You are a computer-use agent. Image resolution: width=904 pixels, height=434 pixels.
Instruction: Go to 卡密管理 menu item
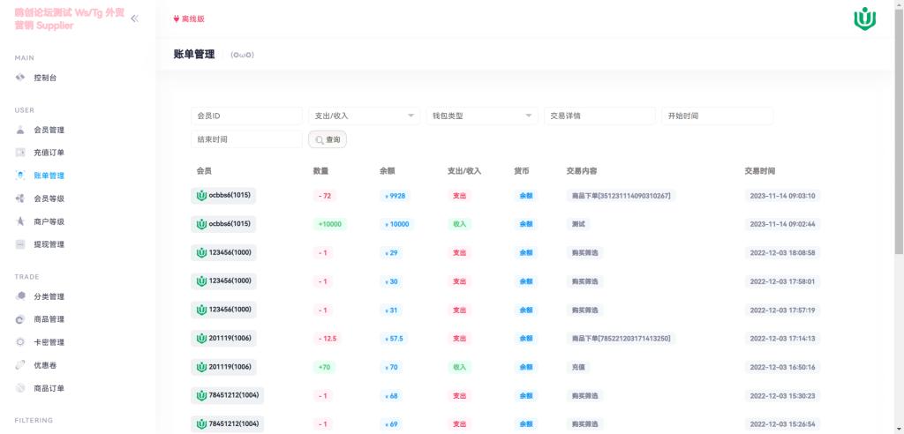49,342
